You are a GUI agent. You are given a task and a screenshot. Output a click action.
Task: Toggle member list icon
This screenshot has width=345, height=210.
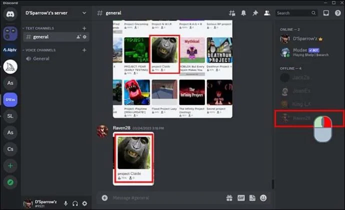(x=267, y=13)
